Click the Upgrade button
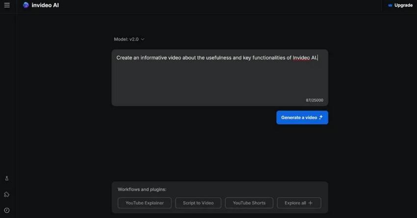The height and width of the screenshot is (218, 417). coord(400,5)
